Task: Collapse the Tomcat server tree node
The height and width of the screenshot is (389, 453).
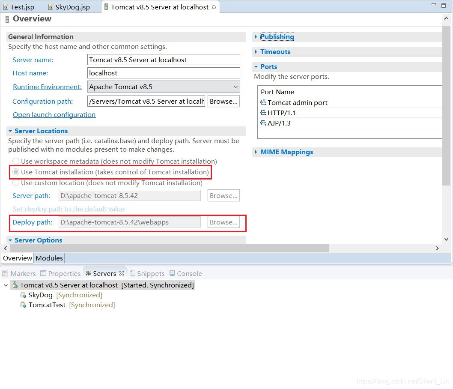Action: coord(6,285)
